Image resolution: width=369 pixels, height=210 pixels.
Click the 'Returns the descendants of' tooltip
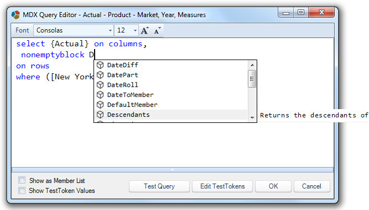(314, 115)
